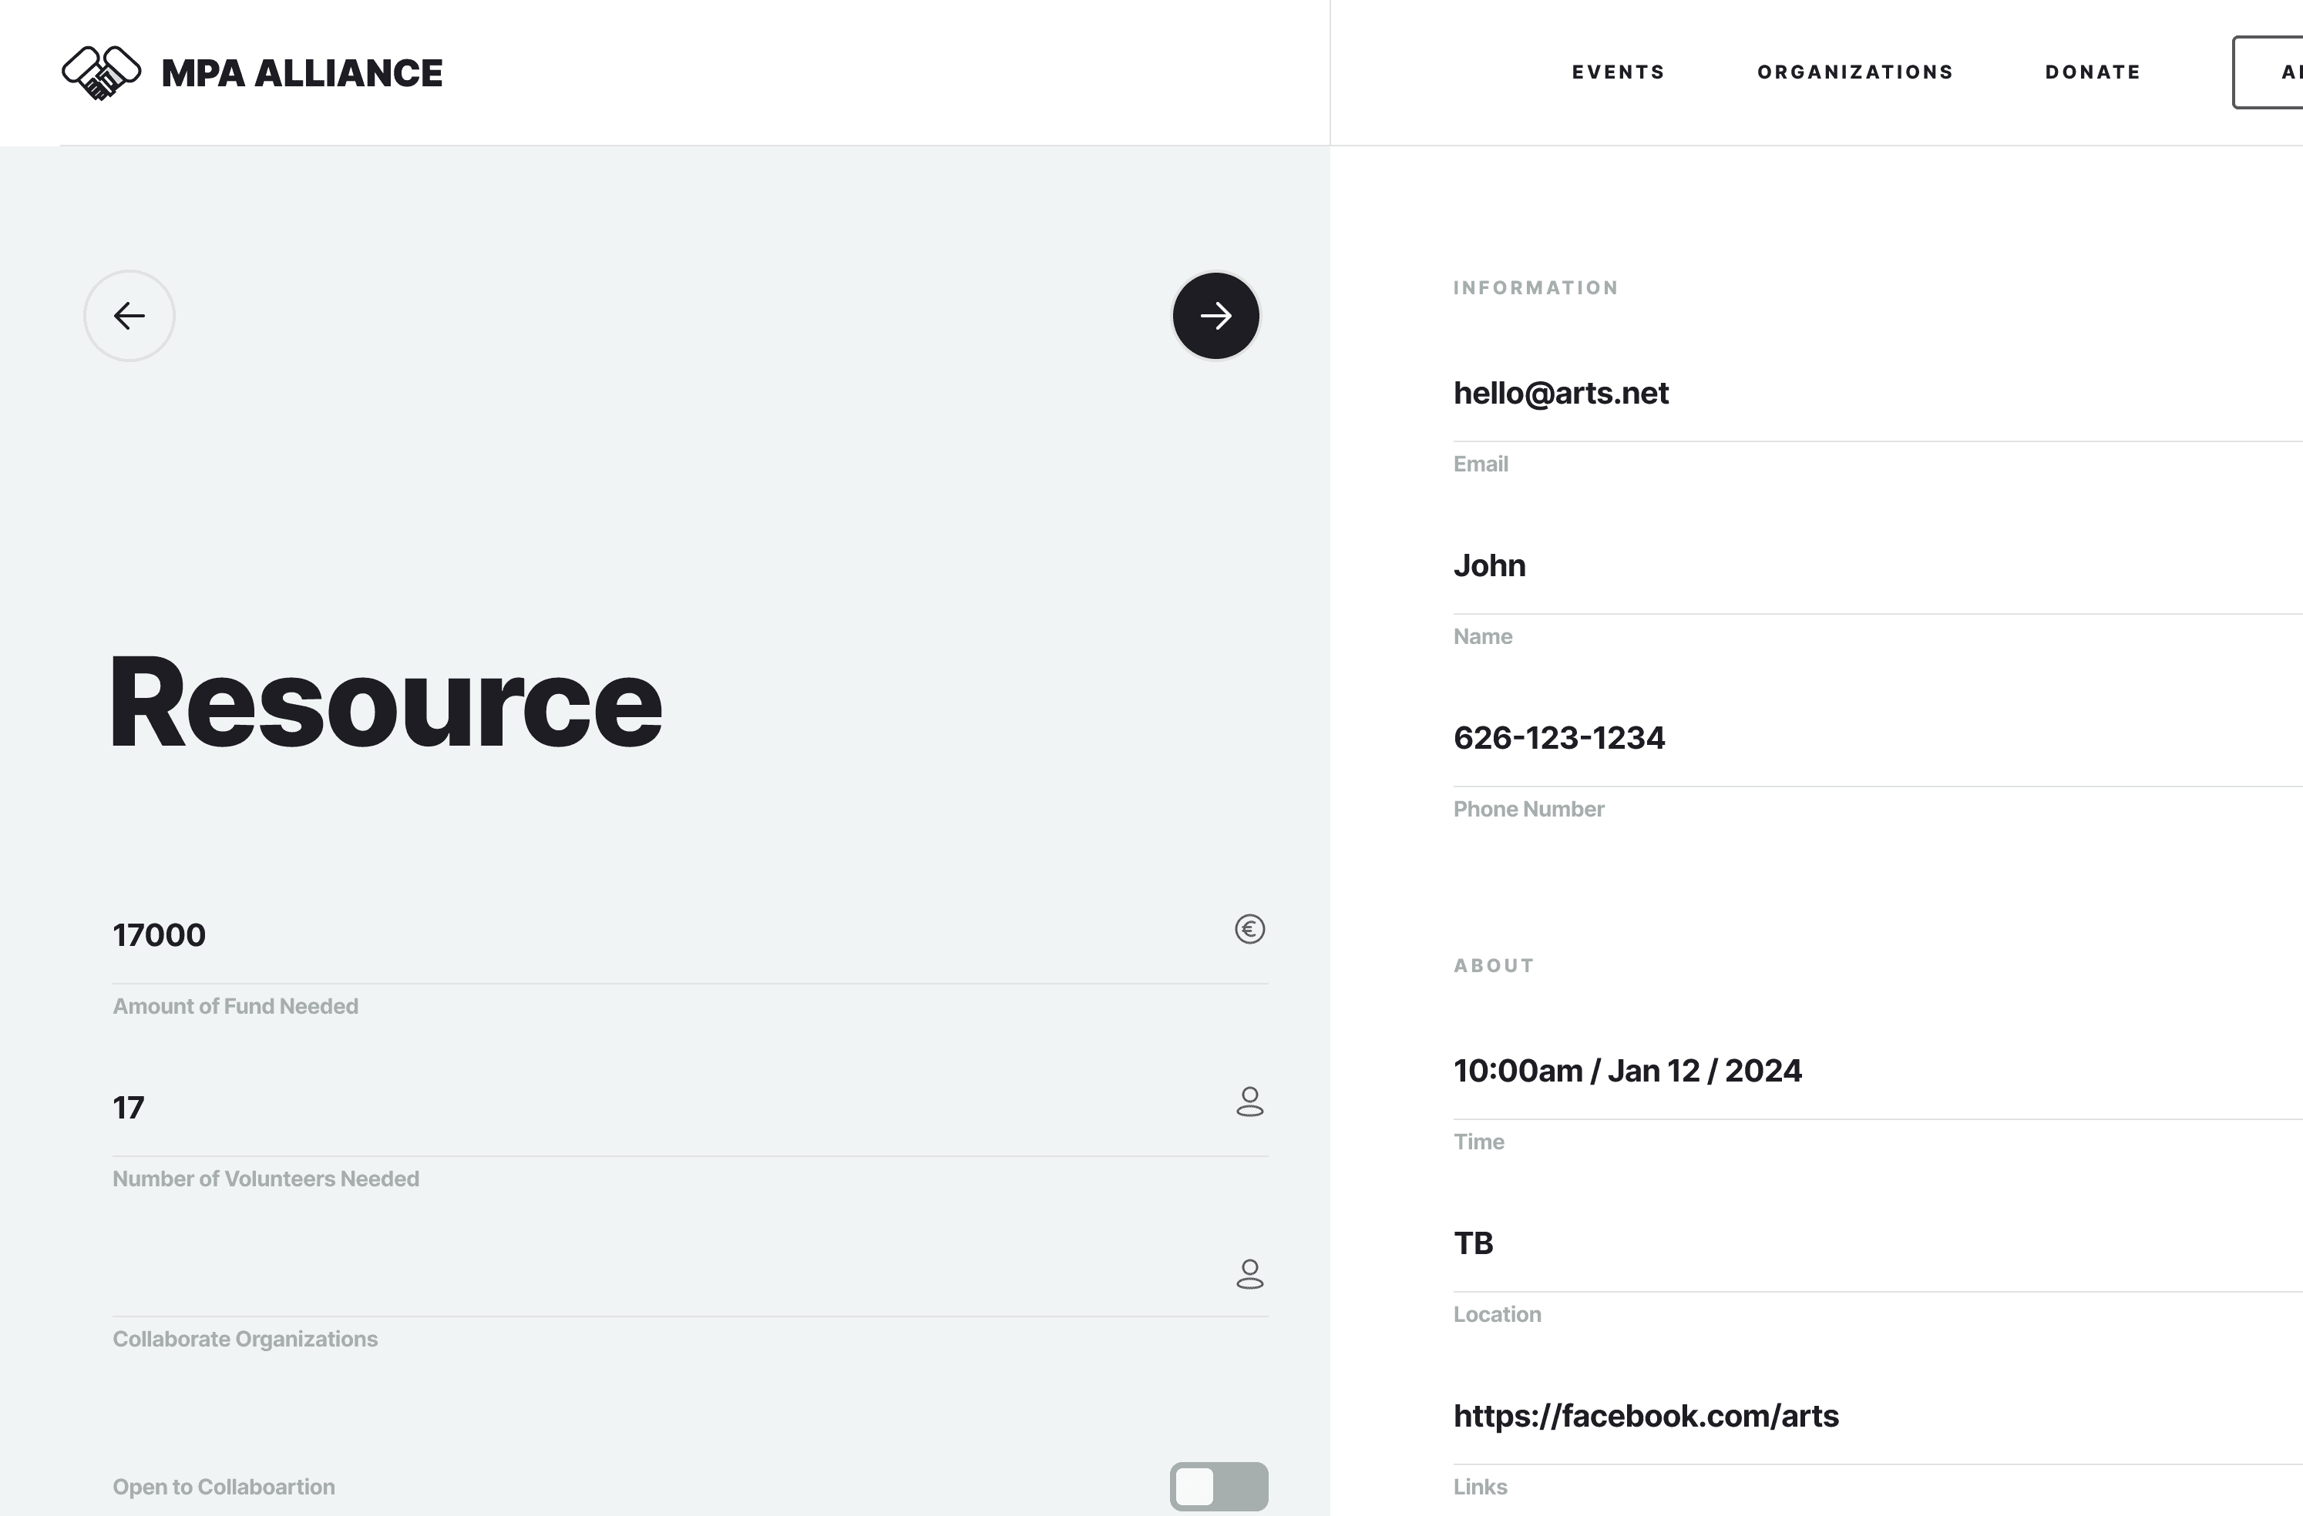This screenshot has height=1516, width=2303.
Task: Go back with the left arrow button
Action: [x=129, y=316]
